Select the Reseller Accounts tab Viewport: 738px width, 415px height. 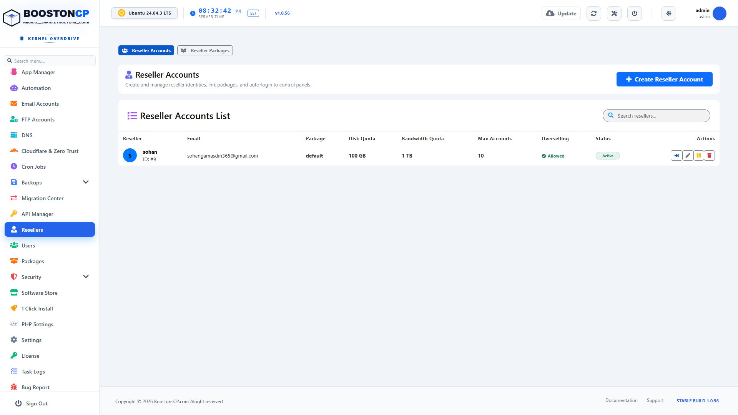click(146, 50)
